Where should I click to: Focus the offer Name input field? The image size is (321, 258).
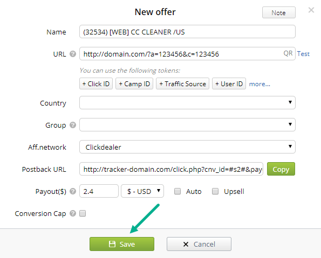pos(187,32)
